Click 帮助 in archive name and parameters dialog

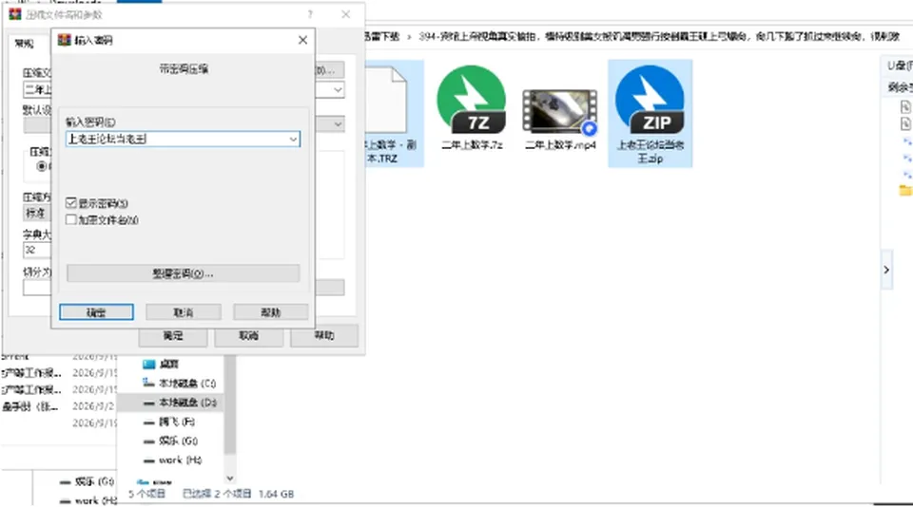[324, 336]
